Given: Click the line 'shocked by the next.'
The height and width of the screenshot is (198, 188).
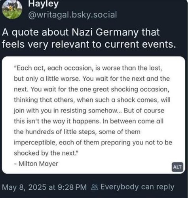Looking at the screenshot, I should (46, 153).
